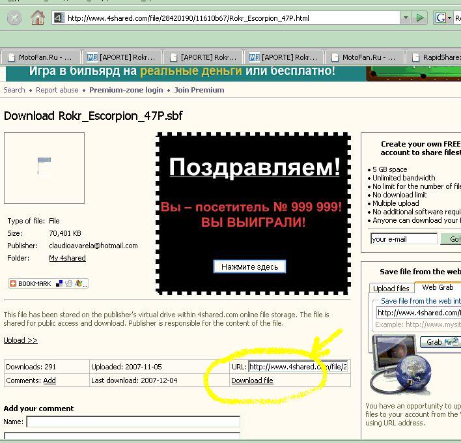The width and height of the screenshot is (461, 443).
Task: Switch to second tab [APORTE] Rokr with MB icon
Action: coord(122,57)
